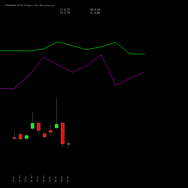188x188 pixels.
Task: Click the low value 'L: 2.40'
Action: (x=95, y=13)
